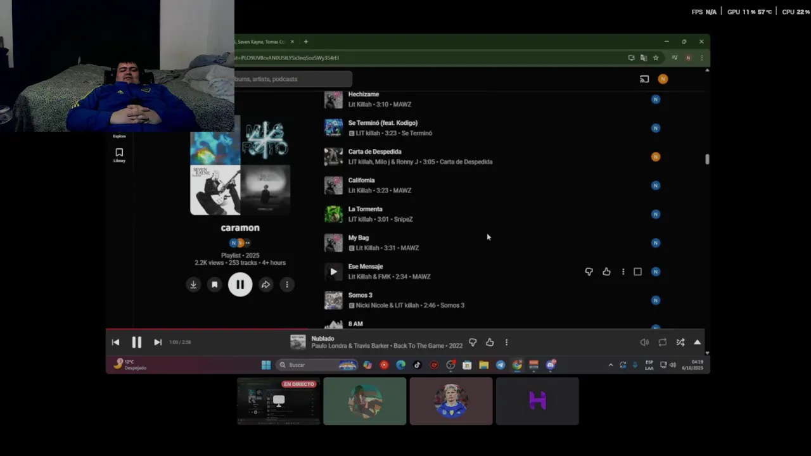This screenshot has height=456, width=811.
Task: Select the La Tormenta song title
Action: coord(365,209)
